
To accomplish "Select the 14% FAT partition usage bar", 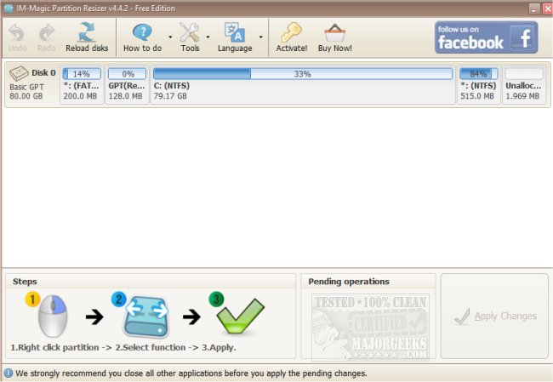I will [x=82, y=74].
